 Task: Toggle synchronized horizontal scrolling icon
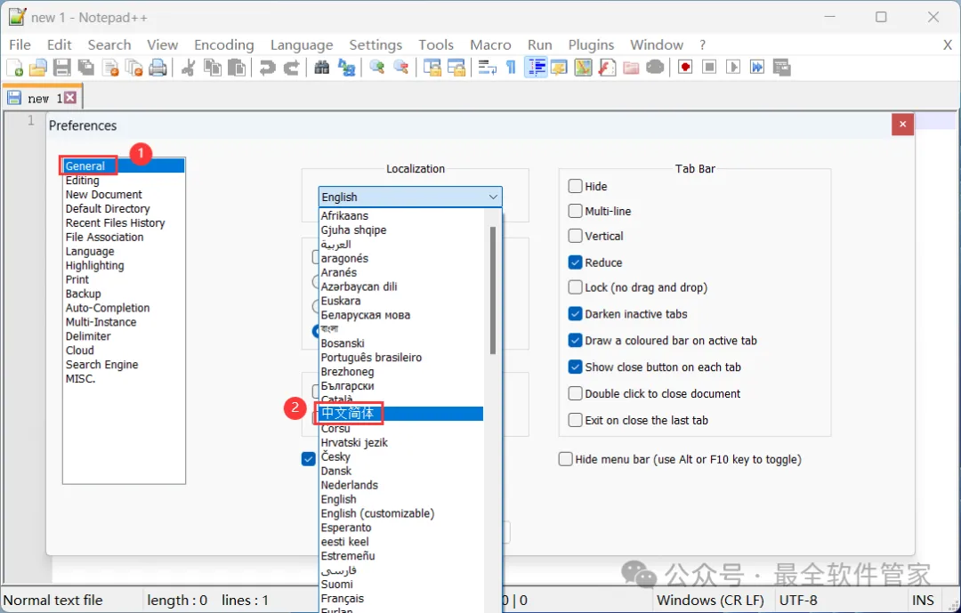coord(456,67)
